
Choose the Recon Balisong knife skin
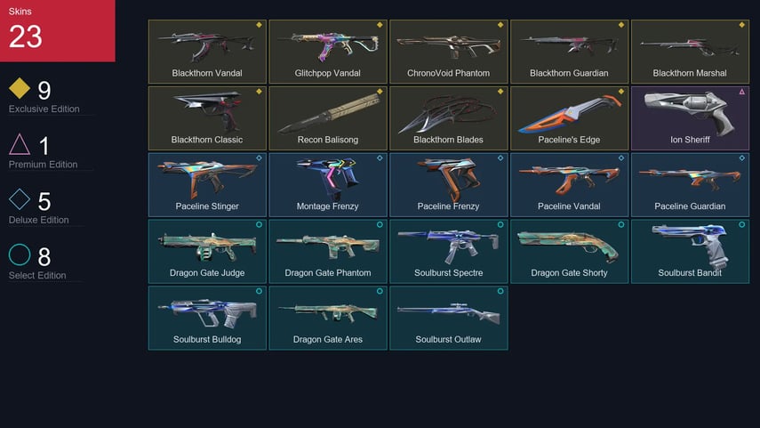(x=328, y=118)
